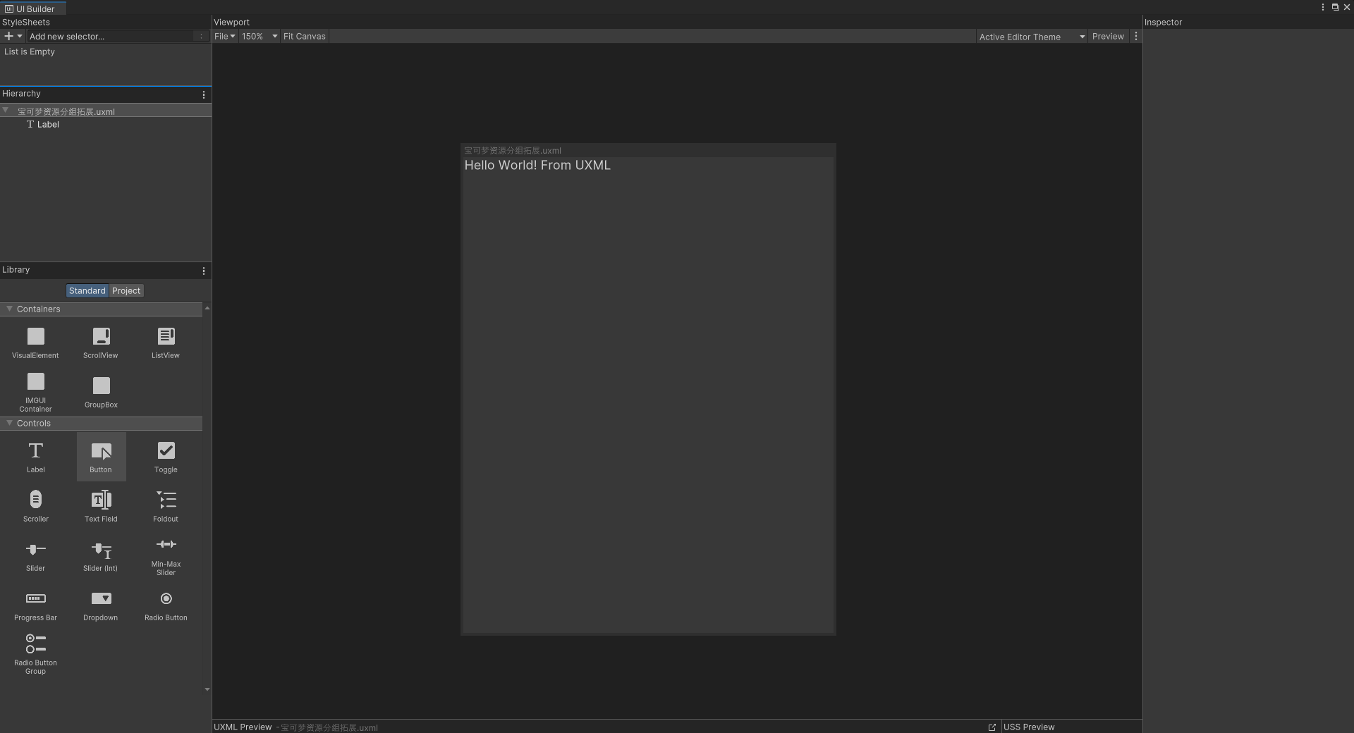Viewport: 1354px width, 733px height.
Task: Select the Min-Max Slider control icon
Action: (x=166, y=544)
